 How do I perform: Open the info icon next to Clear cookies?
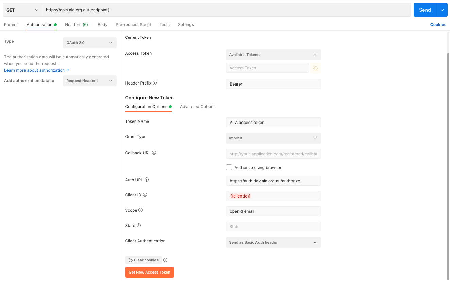[165, 260]
